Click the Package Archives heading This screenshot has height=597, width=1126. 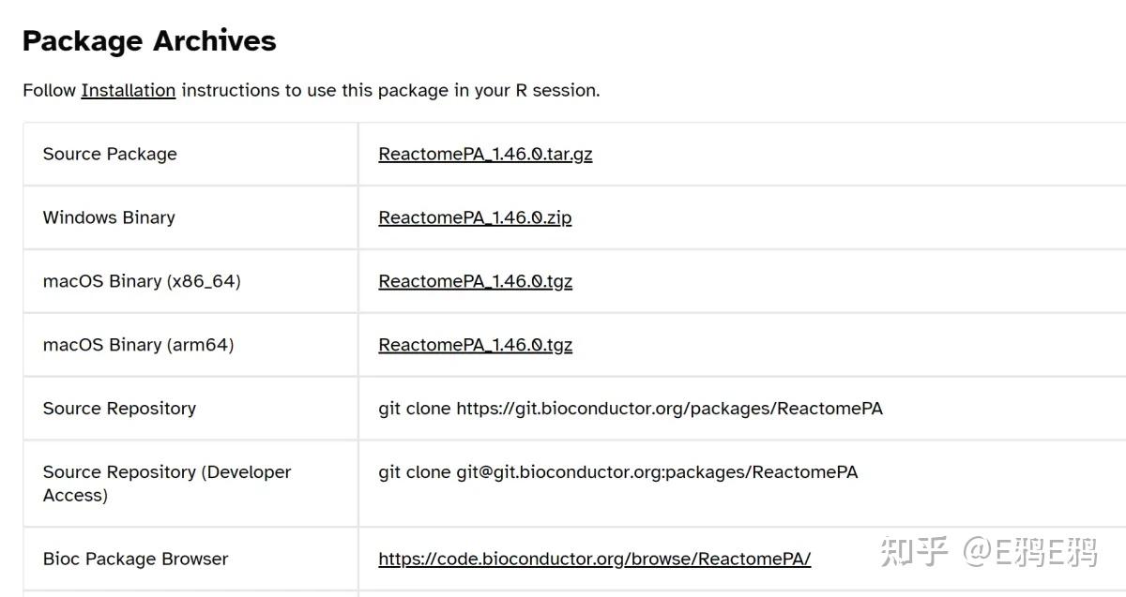149,41
